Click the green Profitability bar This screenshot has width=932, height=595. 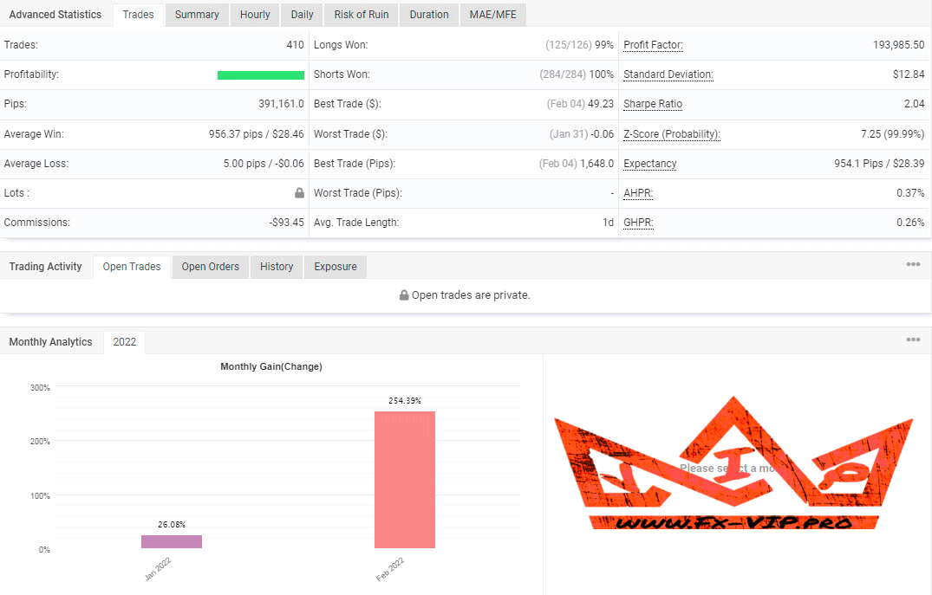coord(261,75)
